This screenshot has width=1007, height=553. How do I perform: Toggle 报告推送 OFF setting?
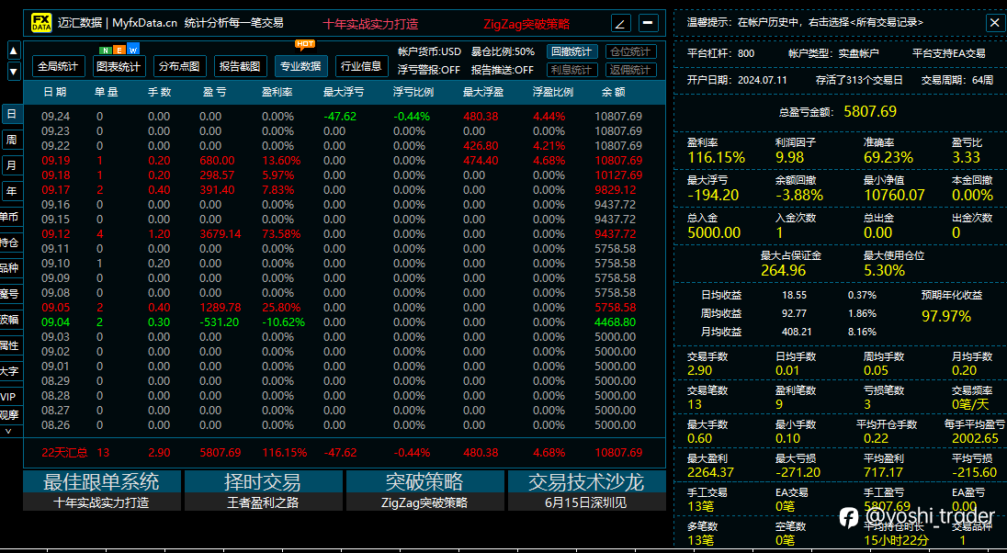(x=503, y=70)
